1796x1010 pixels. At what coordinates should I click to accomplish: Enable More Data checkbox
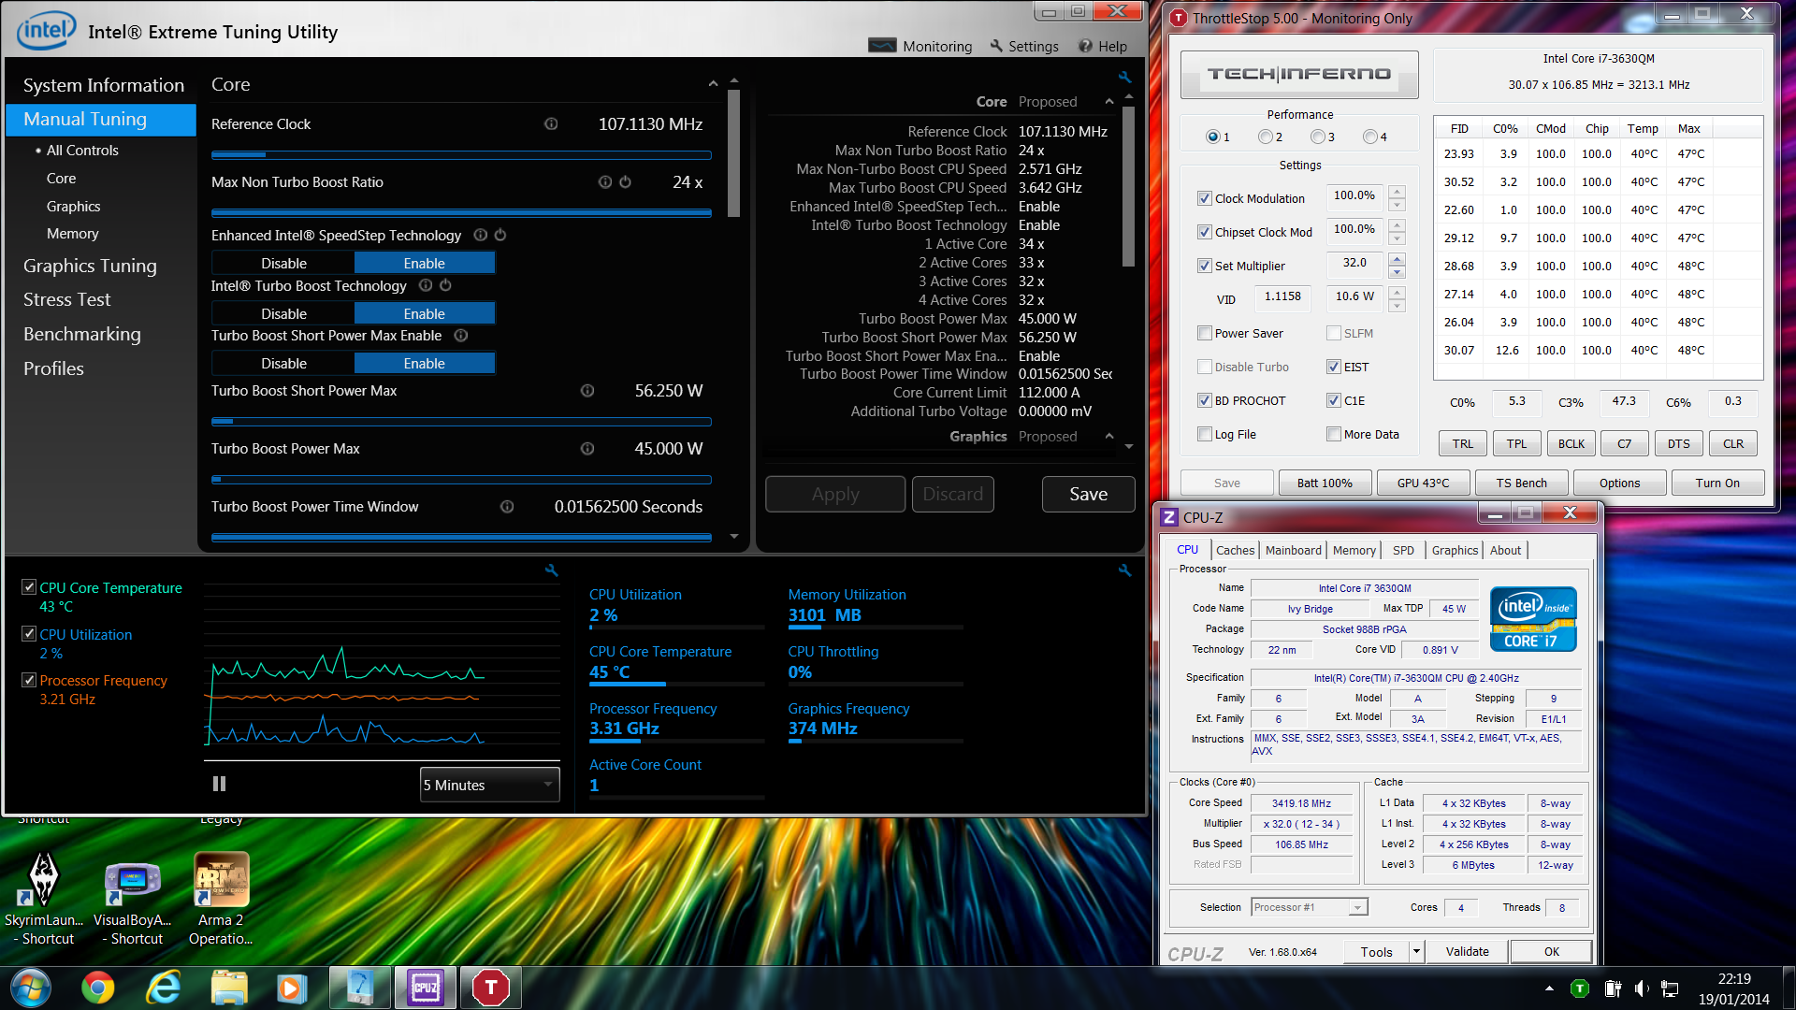coord(1334,434)
